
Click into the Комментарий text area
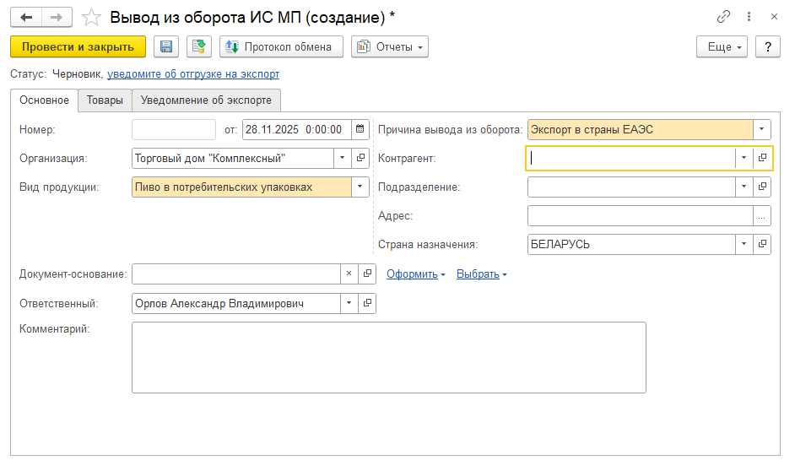coord(388,357)
